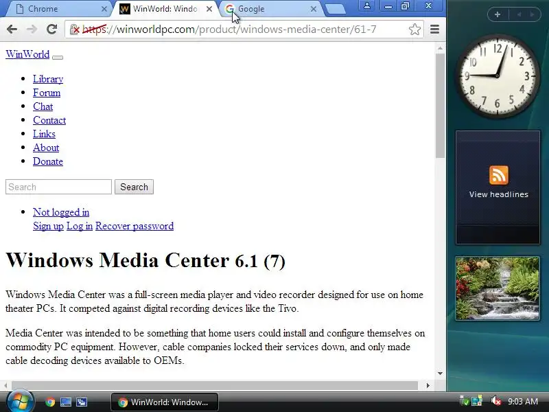This screenshot has width=549, height=412.
Task: Launch Chrome from the Quick Launch bar
Action: tap(50, 402)
